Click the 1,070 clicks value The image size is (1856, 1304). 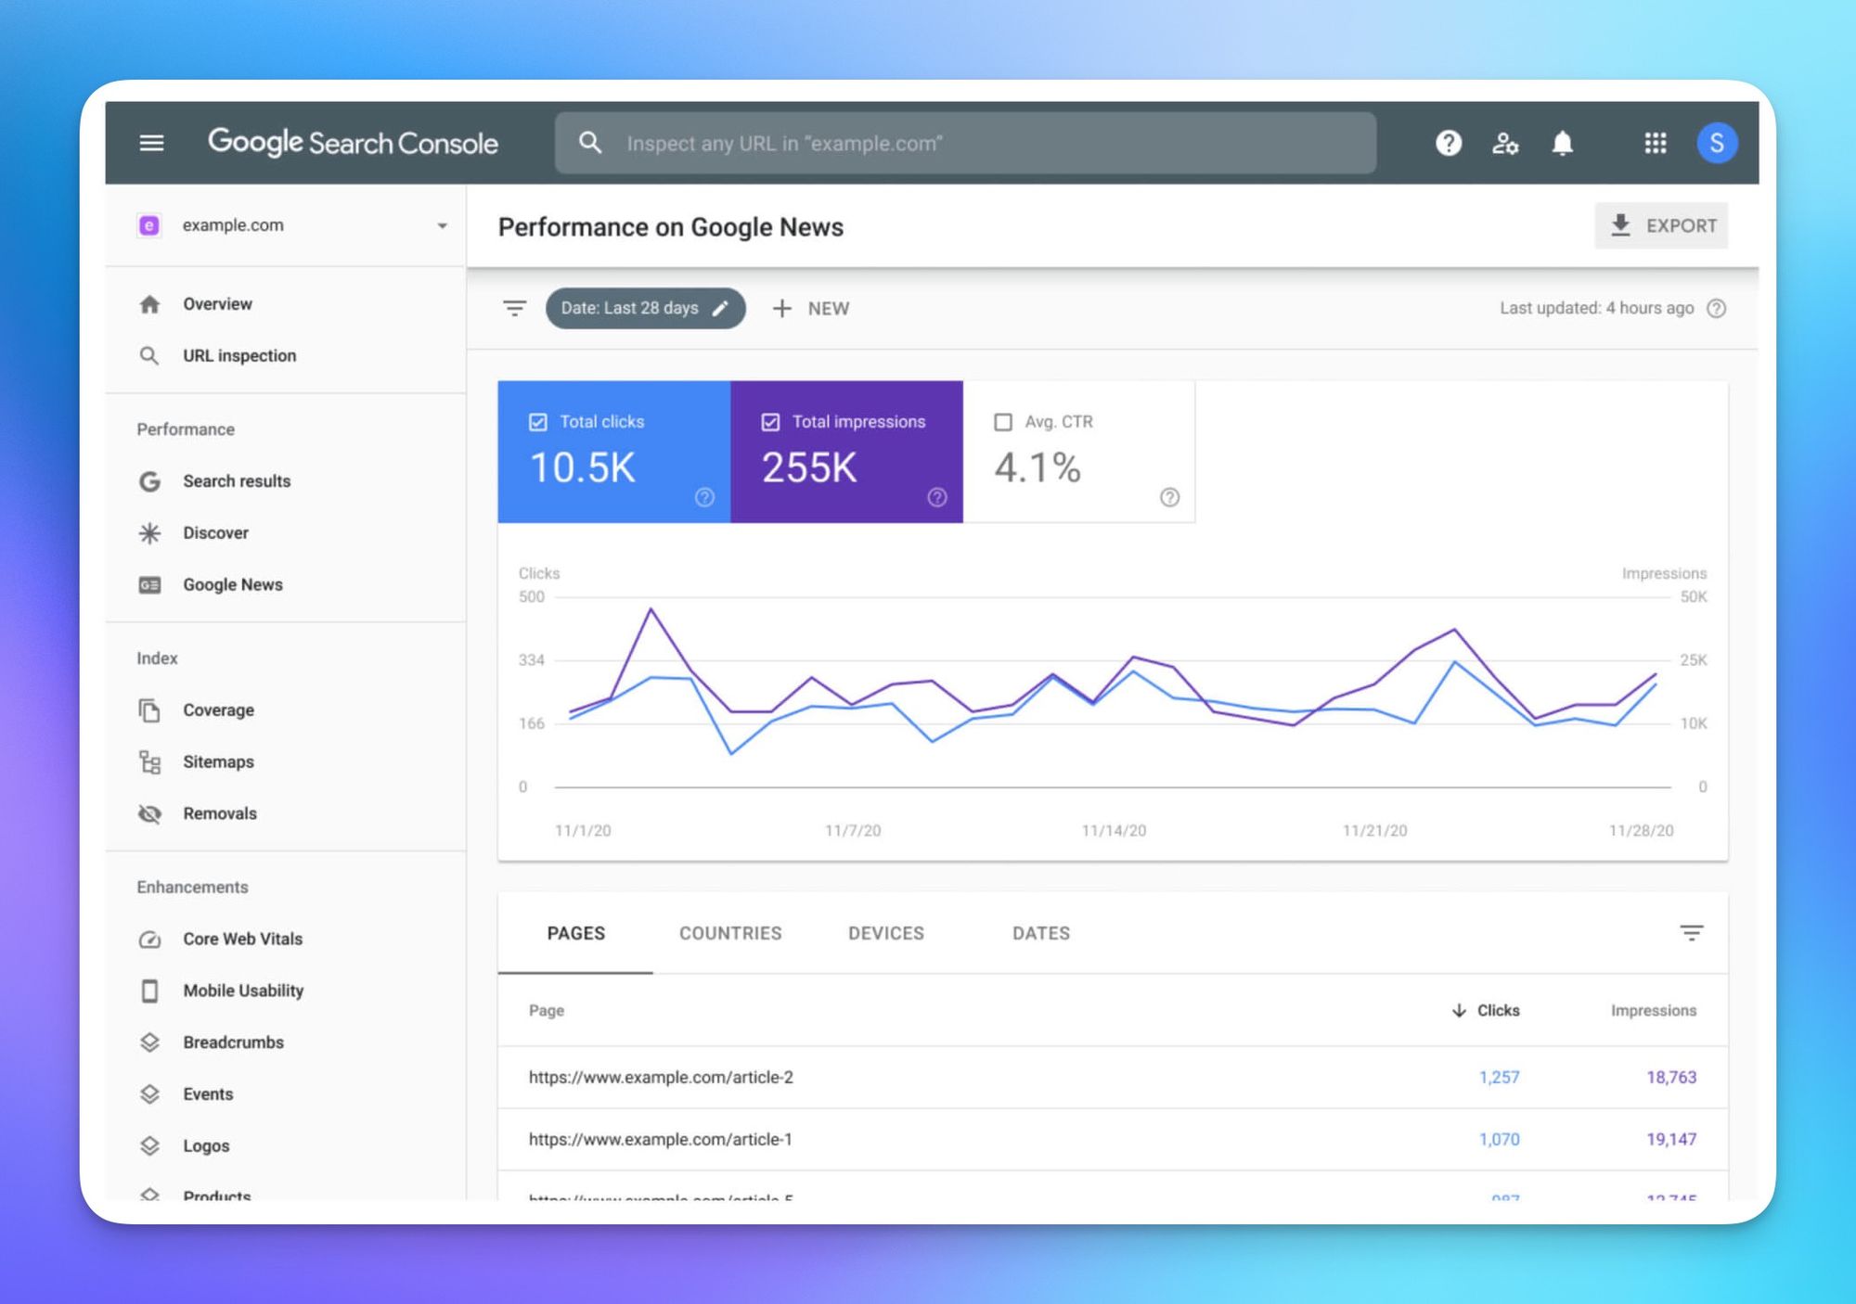pyautogui.click(x=1500, y=1140)
